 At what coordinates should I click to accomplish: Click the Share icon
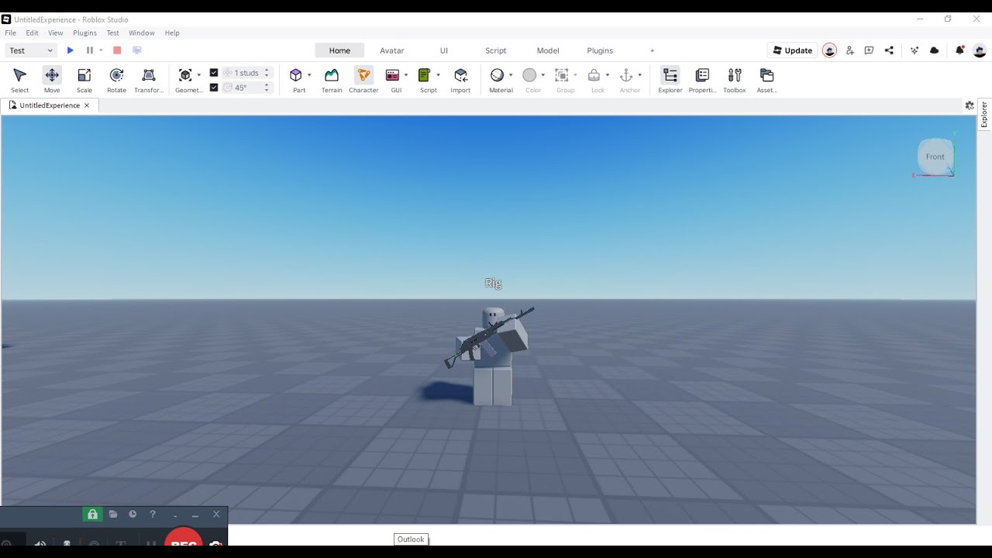[x=889, y=50]
